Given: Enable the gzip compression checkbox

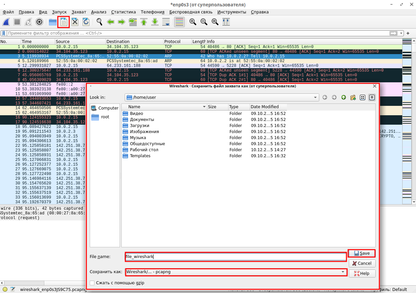Looking at the screenshot, I should pos(92,283).
